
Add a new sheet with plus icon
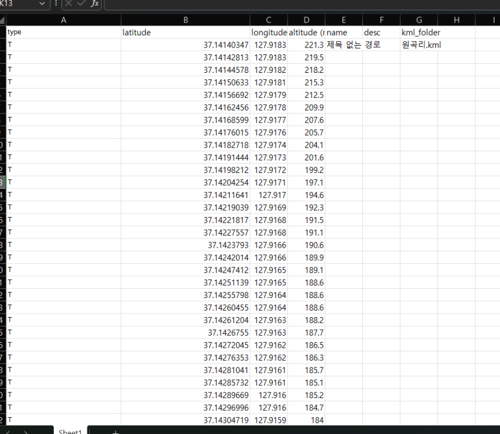tap(115, 432)
